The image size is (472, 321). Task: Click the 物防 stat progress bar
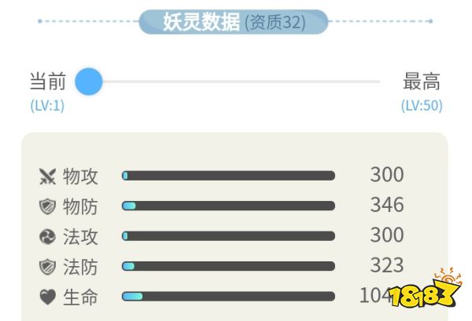pos(228,206)
